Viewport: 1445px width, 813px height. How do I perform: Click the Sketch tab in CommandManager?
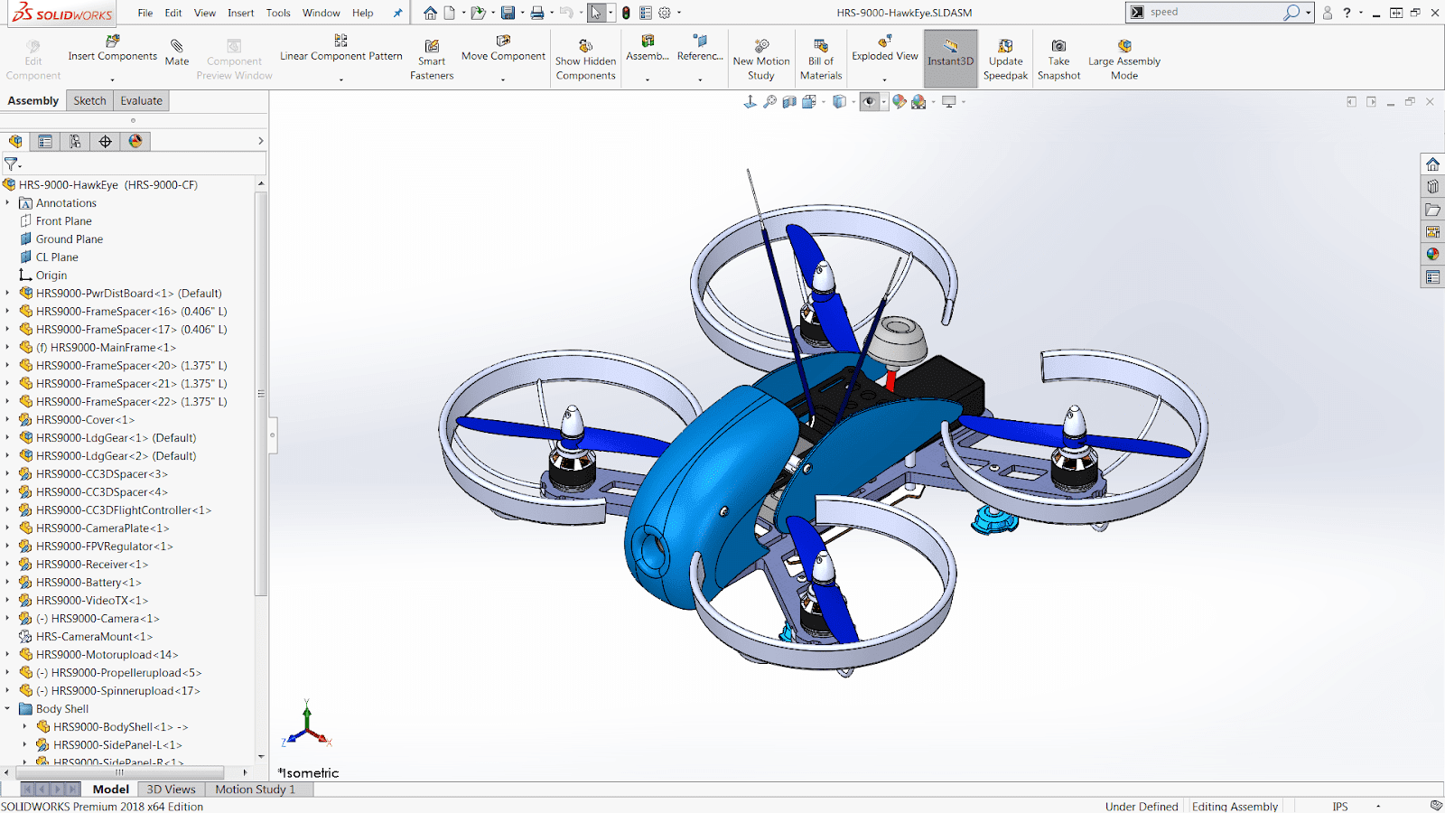tap(89, 100)
